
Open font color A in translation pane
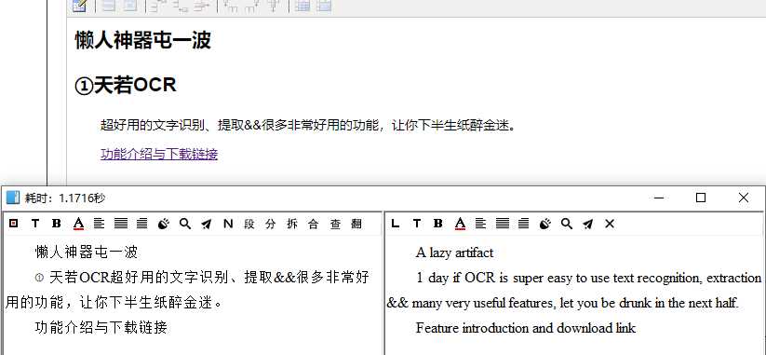pos(460,224)
